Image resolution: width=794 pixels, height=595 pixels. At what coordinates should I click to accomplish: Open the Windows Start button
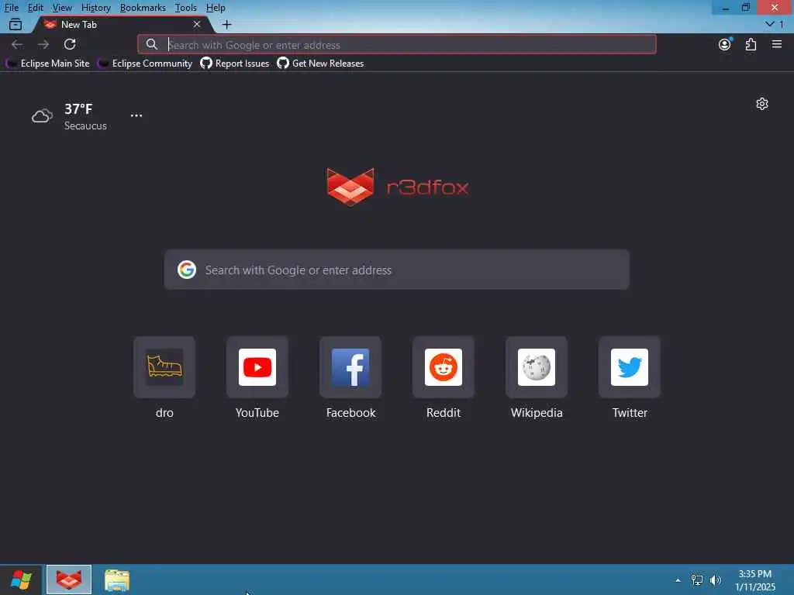21,580
